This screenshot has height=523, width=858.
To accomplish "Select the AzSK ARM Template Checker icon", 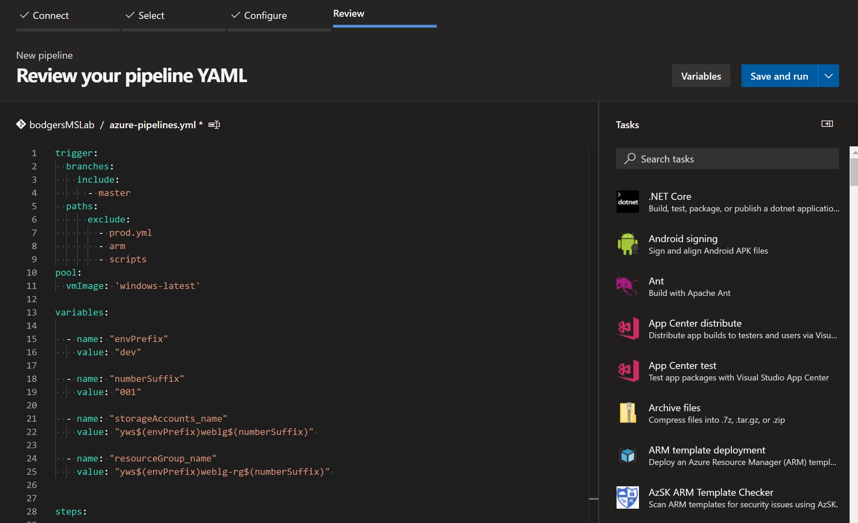I will 627,497.
